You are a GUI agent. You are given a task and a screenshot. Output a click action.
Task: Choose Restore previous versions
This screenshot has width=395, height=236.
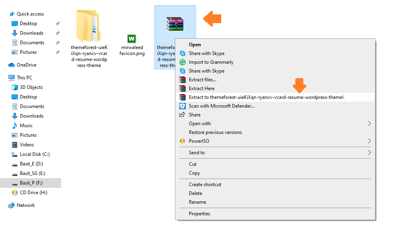click(275, 132)
